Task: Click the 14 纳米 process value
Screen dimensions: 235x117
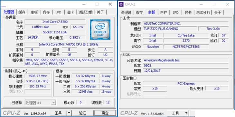Action: (x=33, y=37)
